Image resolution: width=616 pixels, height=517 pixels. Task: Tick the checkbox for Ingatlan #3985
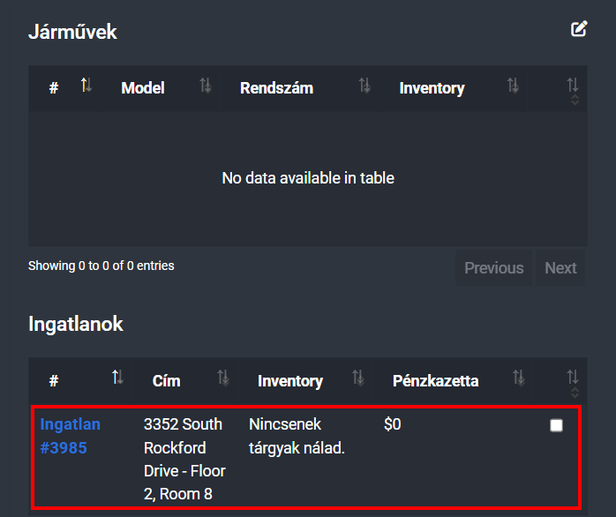click(556, 425)
